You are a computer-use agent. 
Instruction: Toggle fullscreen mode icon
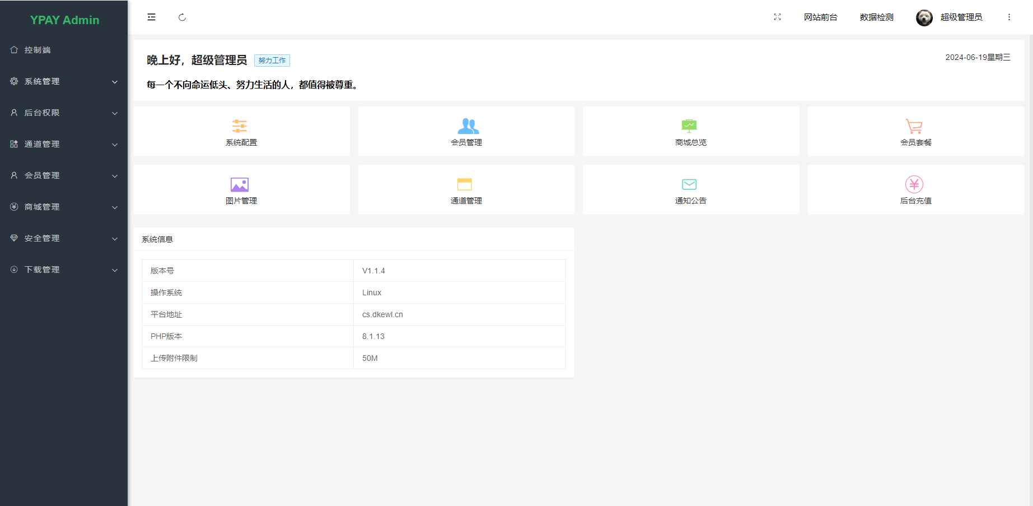tap(777, 17)
